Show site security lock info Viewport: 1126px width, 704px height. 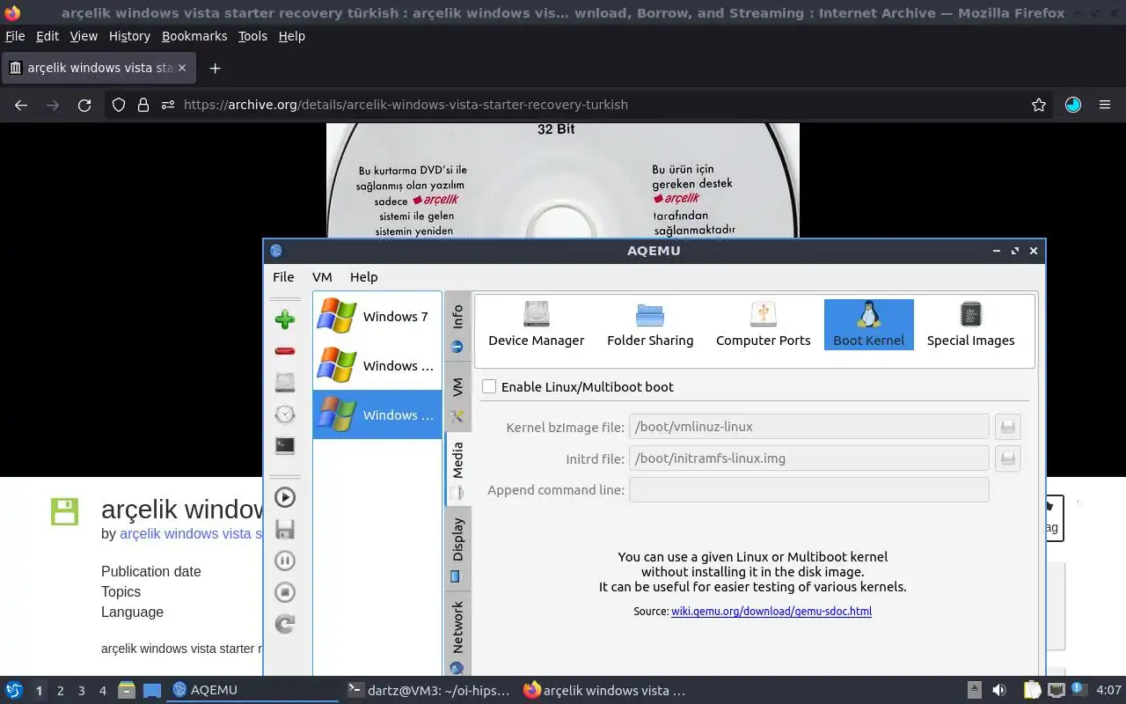(x=143, y=105)
